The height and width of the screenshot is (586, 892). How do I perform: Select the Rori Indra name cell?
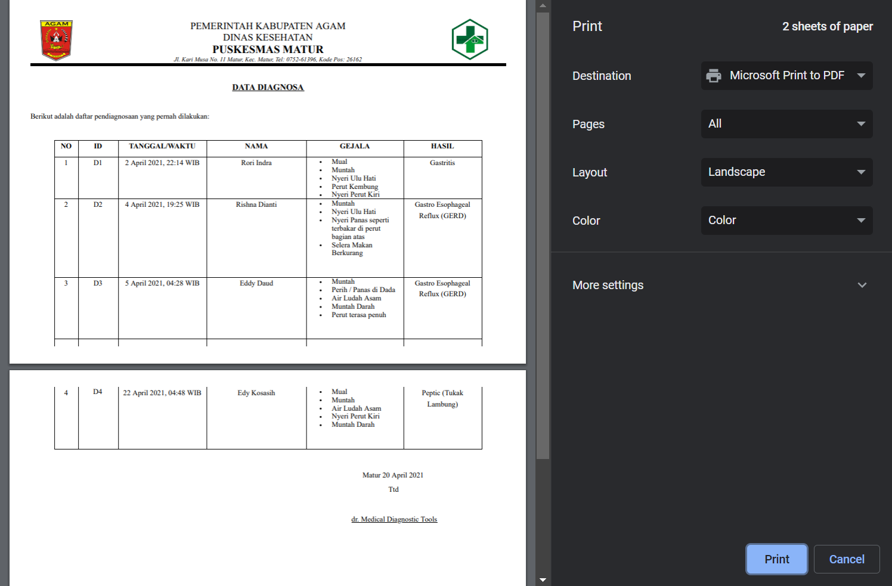tap(256, 163)
